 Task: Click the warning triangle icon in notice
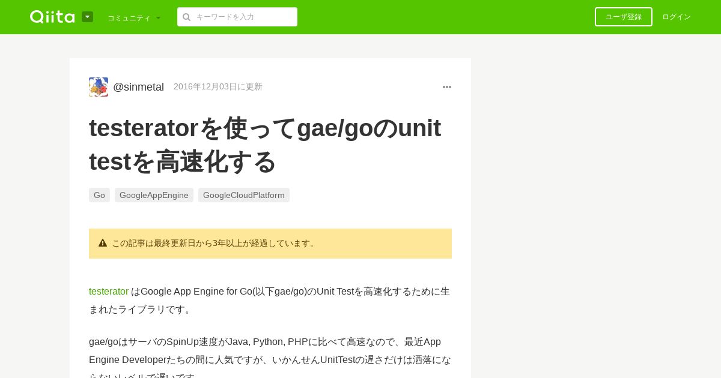coord(103,243)
